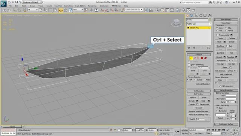Select Border sub-object level icon

(198, 58)
